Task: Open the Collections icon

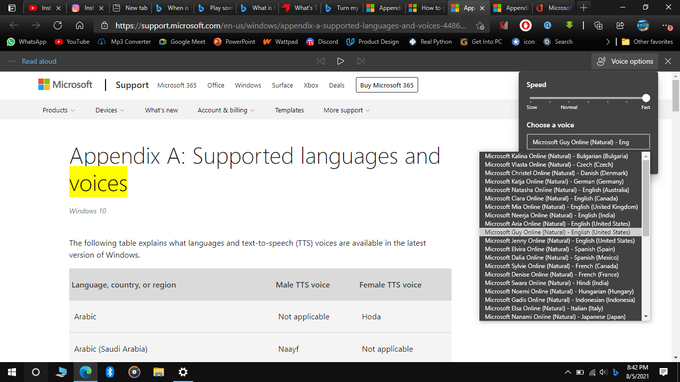Action: (x=599, y=25)
